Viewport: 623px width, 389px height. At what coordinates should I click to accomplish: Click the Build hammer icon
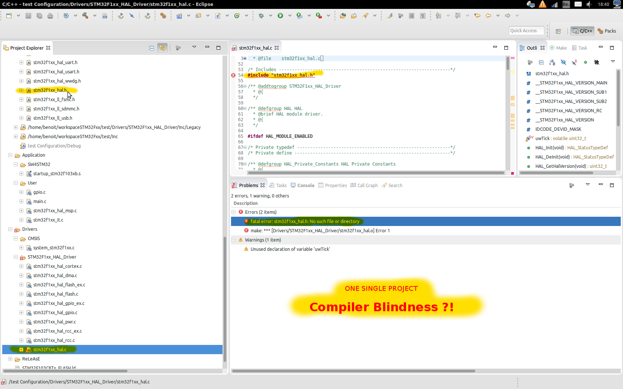coord(85,16)
